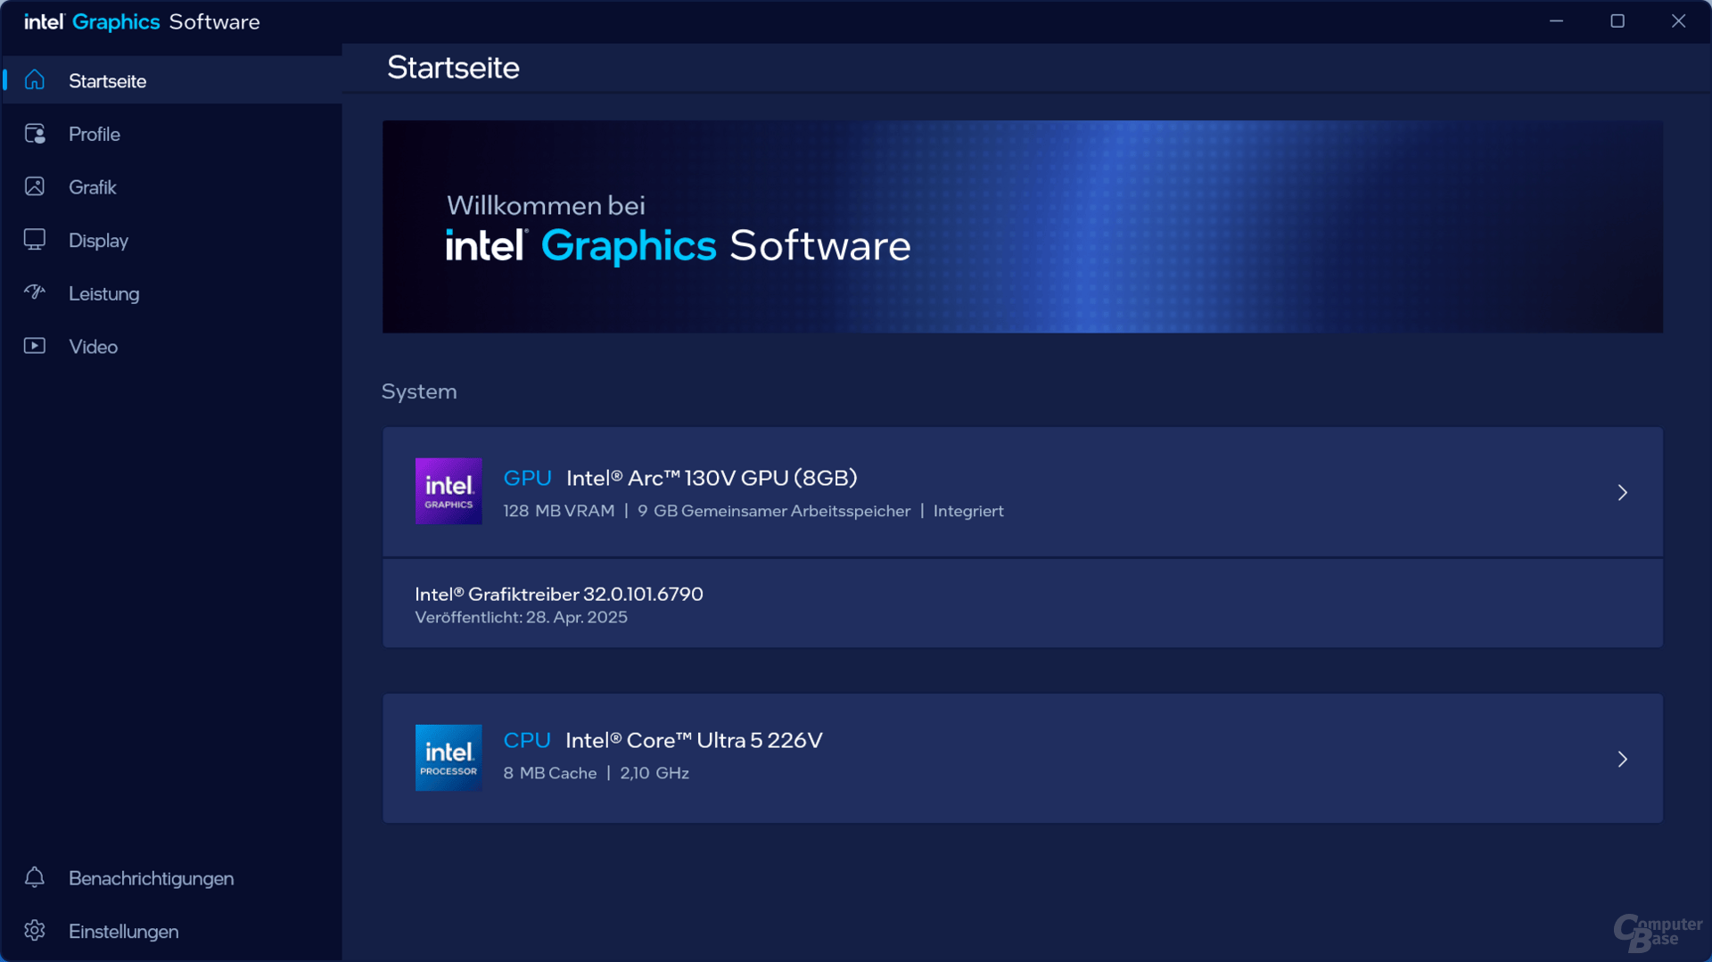The width and height of the screenshot is (1712, 962).
Task: Click the Benachrichtigungen bell icon
Action: 35,877
